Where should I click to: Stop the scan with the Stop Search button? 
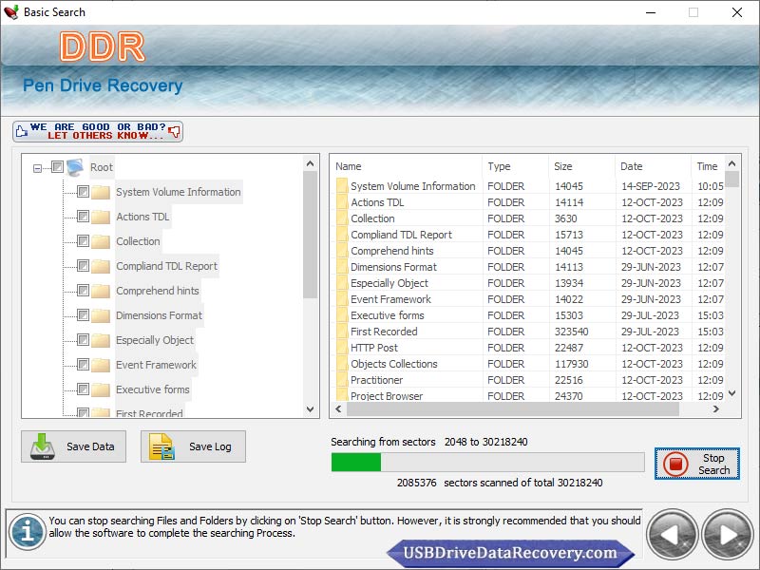pos(697,464)
